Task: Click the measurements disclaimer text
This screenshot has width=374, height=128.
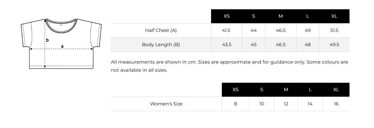Action: coord(229,66)
